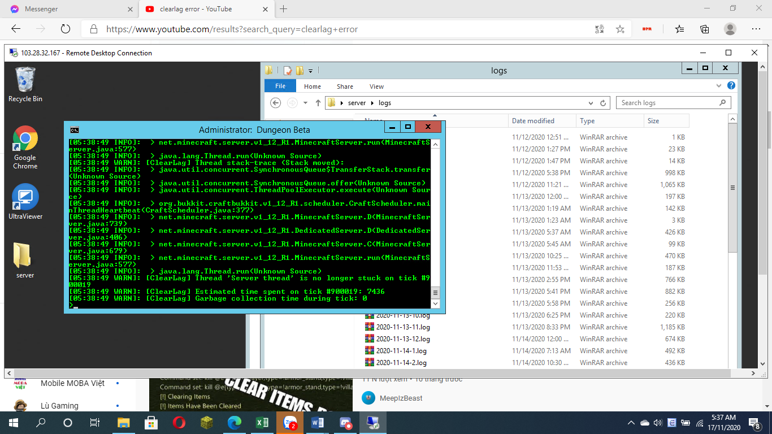
Task: Open the File tab in Explorer
Action: point(280,86)
